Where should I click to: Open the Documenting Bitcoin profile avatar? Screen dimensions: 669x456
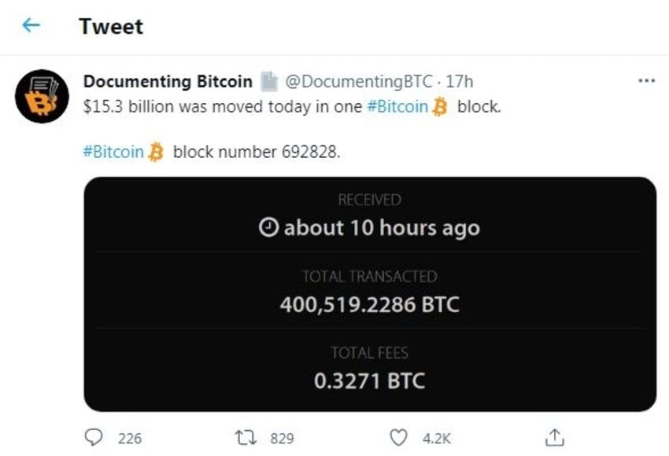[42, 96]
